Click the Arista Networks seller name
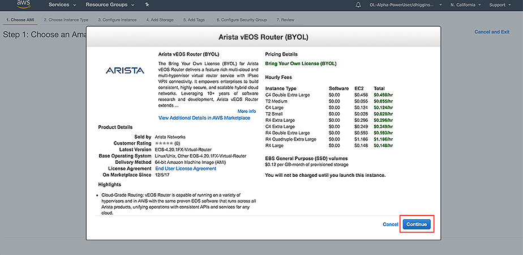This screenshot has width=523, height=255. click(x=170, y=137)
